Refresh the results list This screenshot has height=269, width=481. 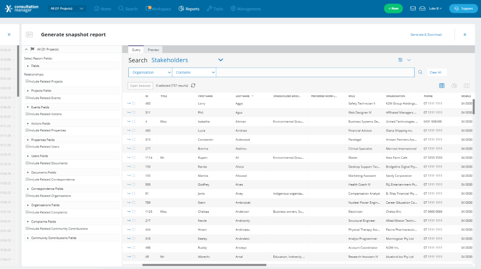coord(193,85)
